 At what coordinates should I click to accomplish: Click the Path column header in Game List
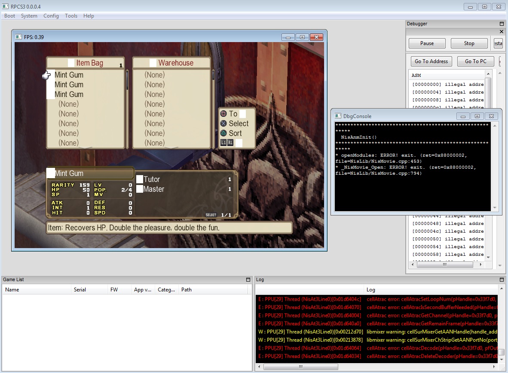coord(187,290)
